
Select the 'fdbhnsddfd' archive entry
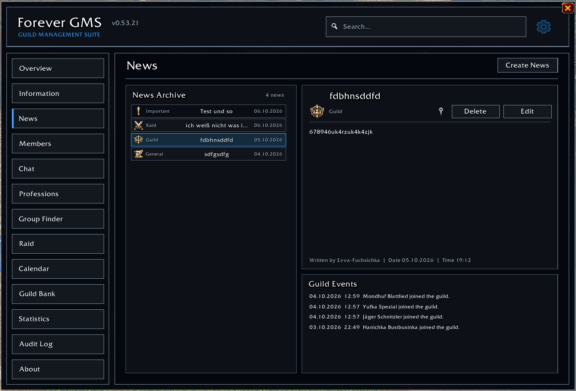209,140
